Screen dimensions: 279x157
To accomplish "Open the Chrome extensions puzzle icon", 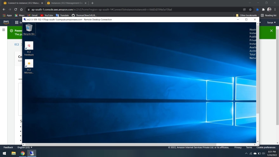I will coord(263,10).
